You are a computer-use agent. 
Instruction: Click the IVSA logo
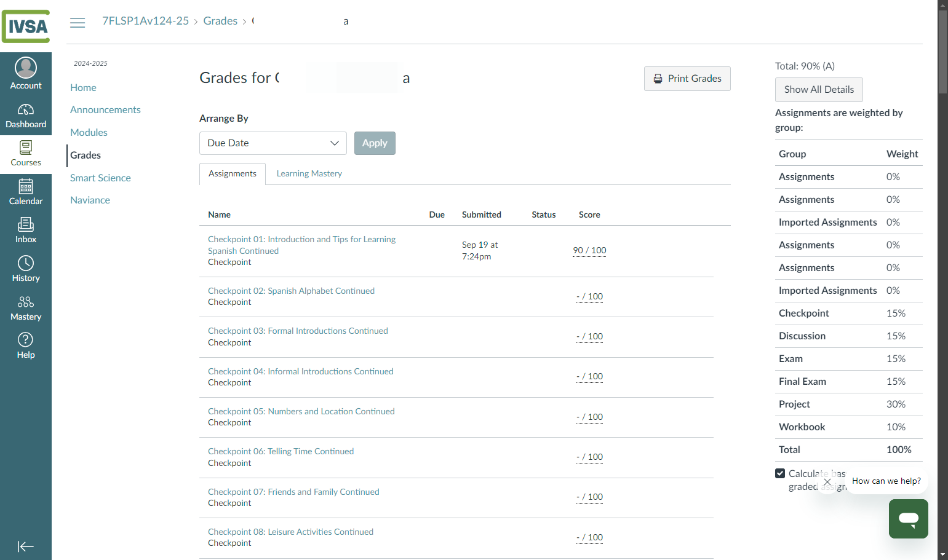pos(26,26)
